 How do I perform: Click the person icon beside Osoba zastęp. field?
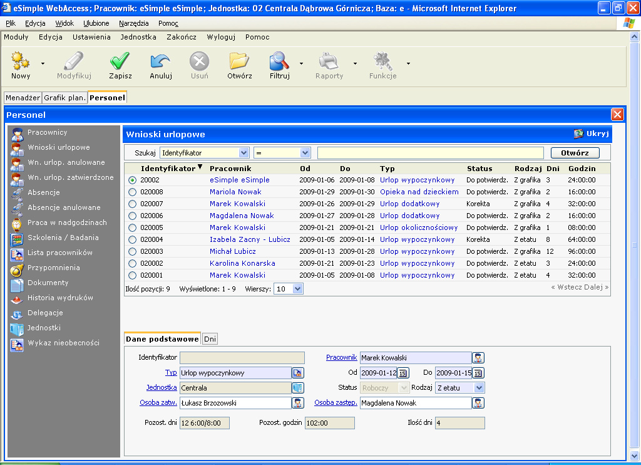(478, 403)
